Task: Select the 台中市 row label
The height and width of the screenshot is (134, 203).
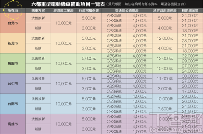Action: [x=13, y=83]
